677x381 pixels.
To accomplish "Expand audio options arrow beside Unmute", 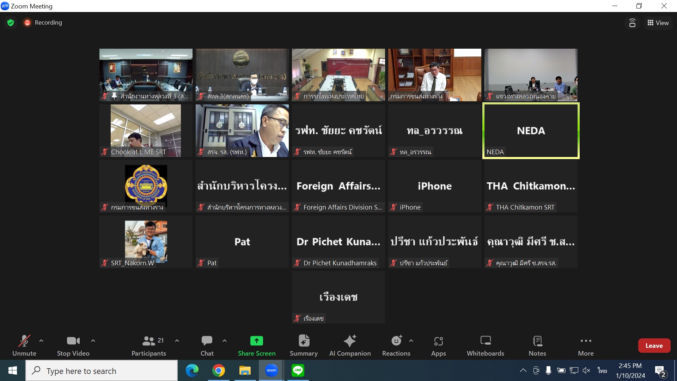I will (x=41, y=341).
